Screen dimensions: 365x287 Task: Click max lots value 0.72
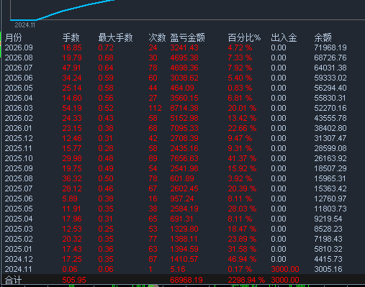[x=106, y=47]
